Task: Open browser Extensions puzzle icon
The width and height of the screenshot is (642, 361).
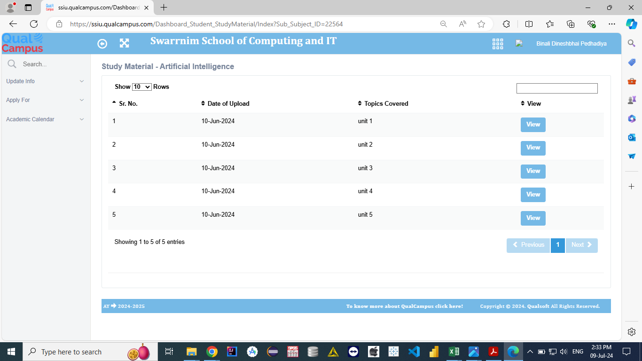Action: tap(506, 24)
